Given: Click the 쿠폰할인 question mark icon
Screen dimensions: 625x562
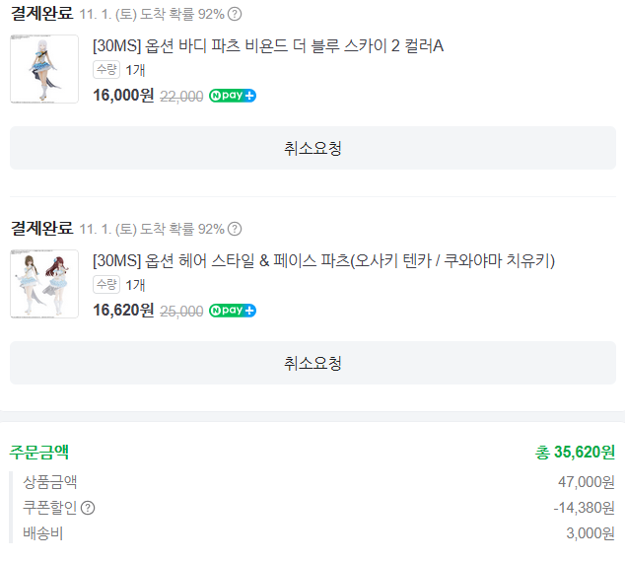Looking at the screenshot, I should (x=88, y=508).
